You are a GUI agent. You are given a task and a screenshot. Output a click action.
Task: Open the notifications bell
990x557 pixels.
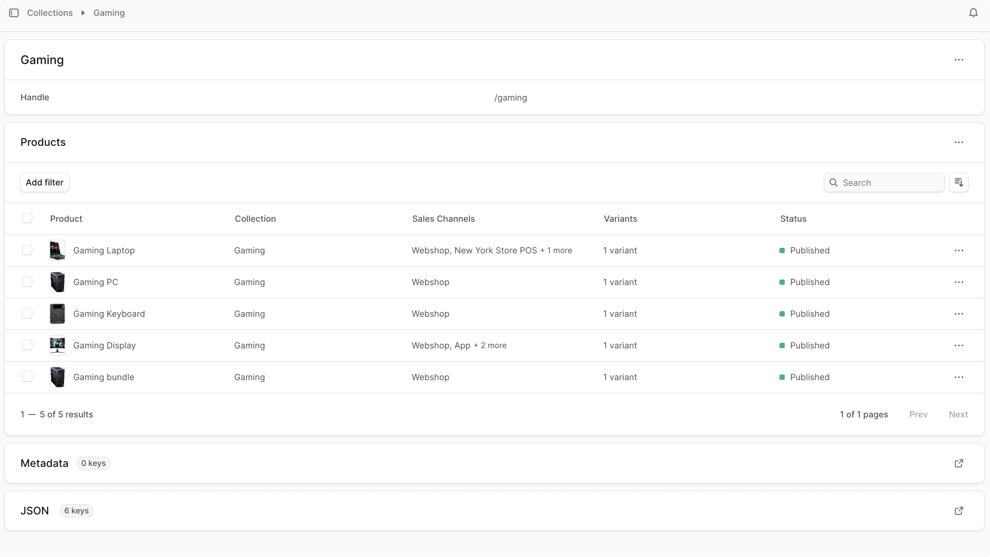tap(973, 13)
